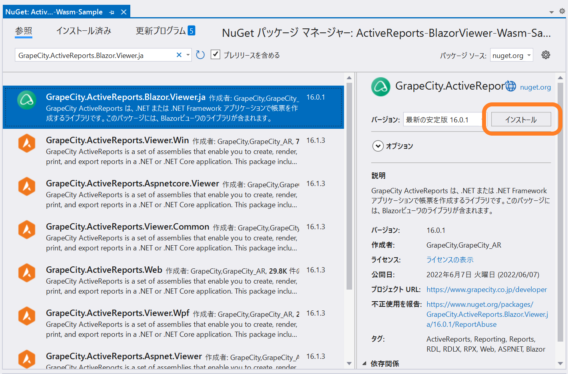
Task: Click the GrapeCity.ActiveReports.Aspnet.Viewer package icon
Action: click(27, 359)
